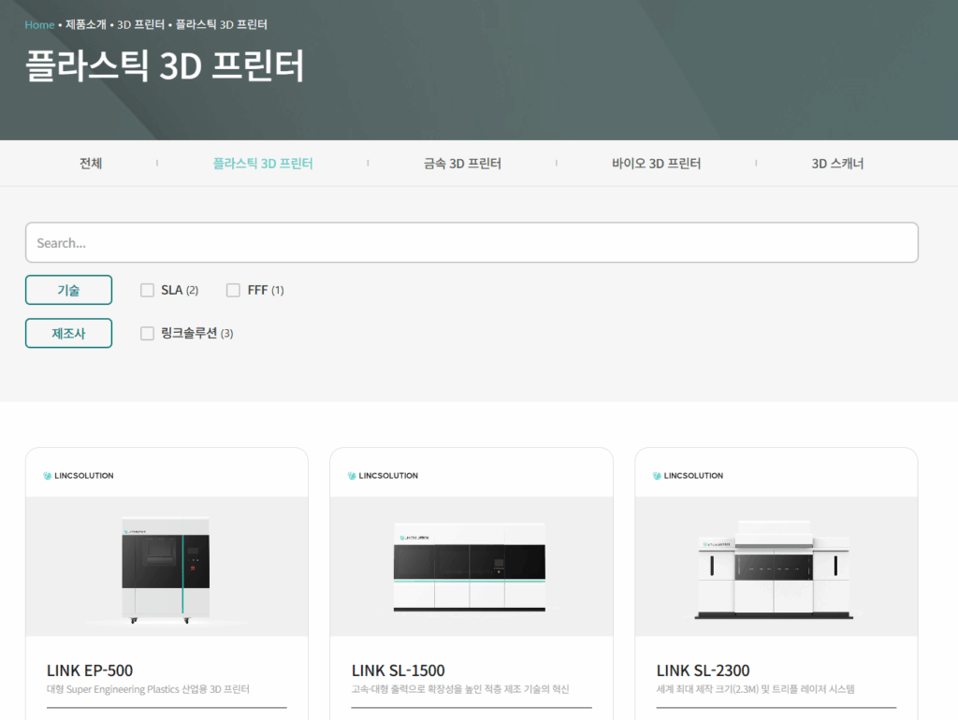Click the 제품소개 breadcrumb link

pos(86,24)
